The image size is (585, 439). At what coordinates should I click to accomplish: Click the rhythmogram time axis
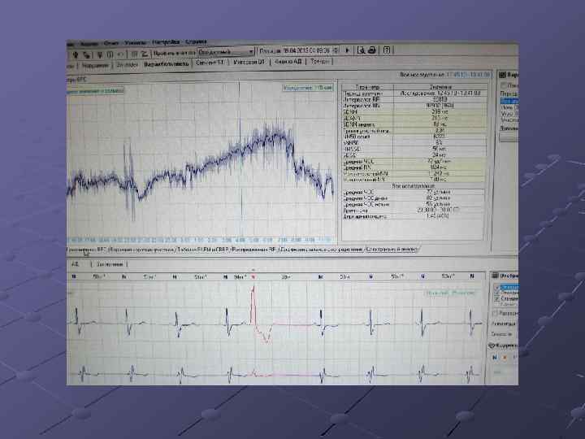(201, 240)
